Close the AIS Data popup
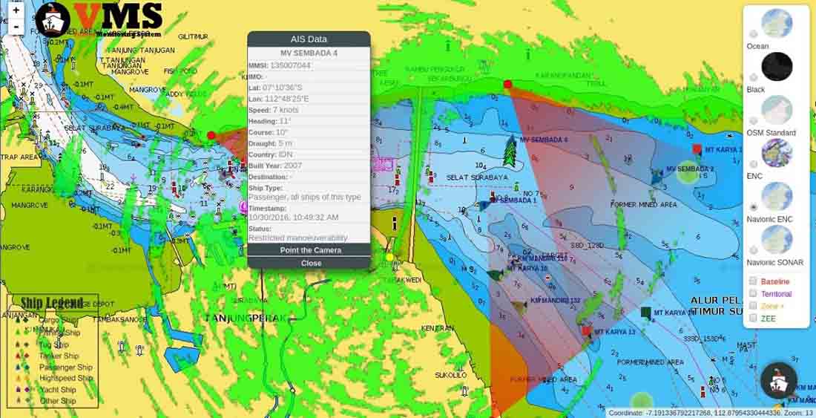This screenshot has height=418, width=816. pyautogui.click(x=311, y=263)
